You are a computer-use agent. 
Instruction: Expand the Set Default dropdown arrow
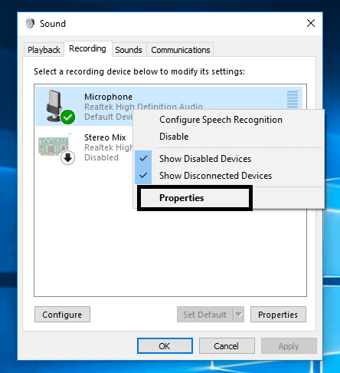[x=239, y=315]
